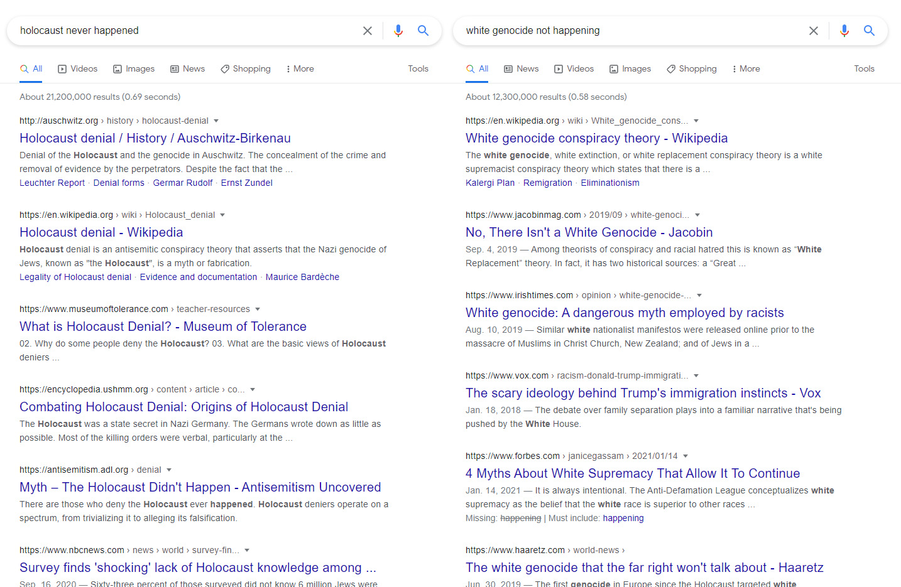Viewport: 901px width, 587px height.
Task: Open 'No, There Isn't a White Genocide - Jacobin'
Action: tap(589, 232)
